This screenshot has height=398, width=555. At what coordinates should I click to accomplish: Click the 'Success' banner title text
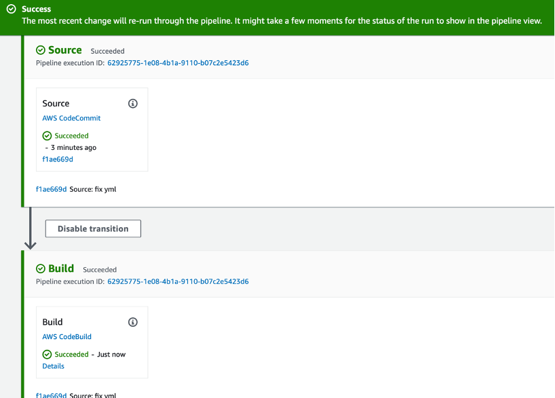(37, 9)
